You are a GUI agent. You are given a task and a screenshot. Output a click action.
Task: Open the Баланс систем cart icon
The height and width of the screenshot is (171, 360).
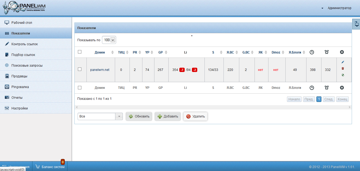(38, 167)
